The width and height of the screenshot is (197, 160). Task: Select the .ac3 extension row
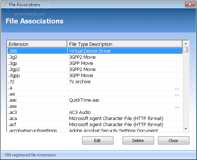pos(95,112)
